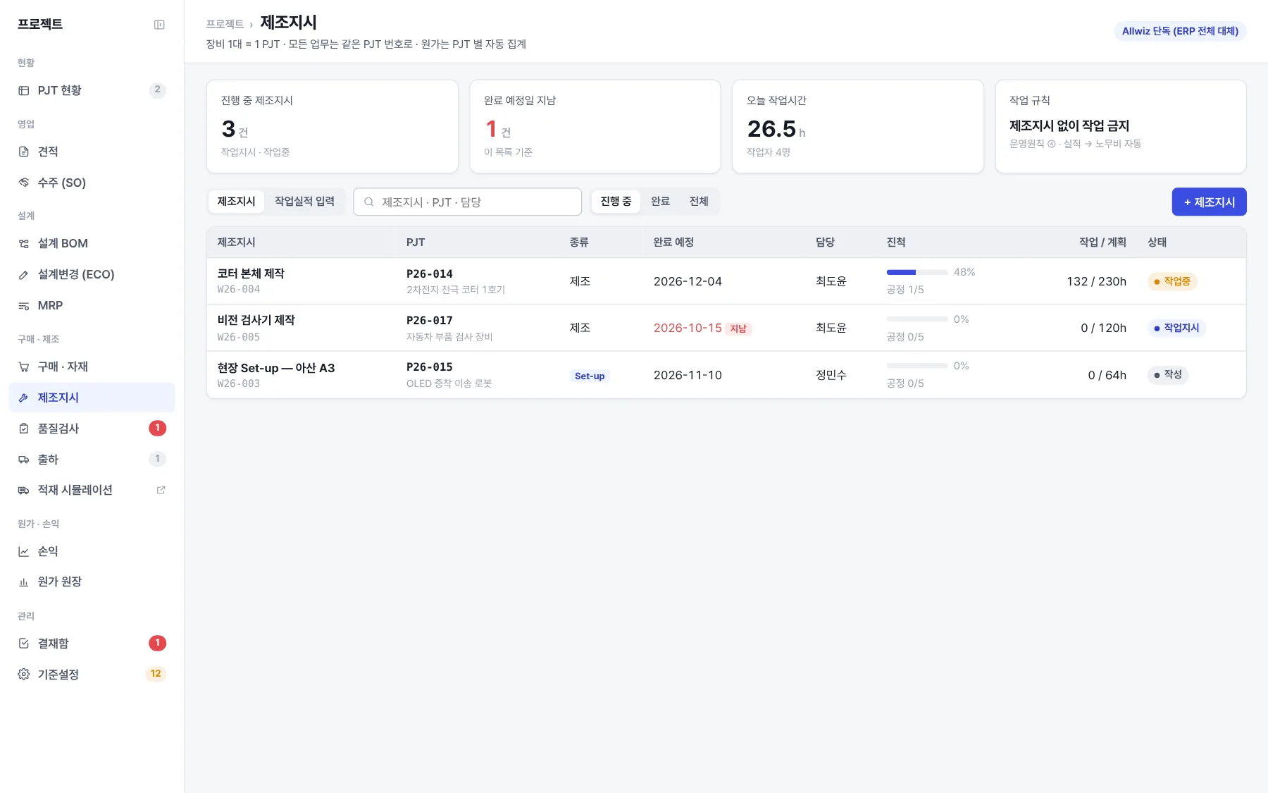The height and width of the screenshot is (793, 1268).
Task: Click the 작업중 status badge
Action: (x=1172, y=281)
